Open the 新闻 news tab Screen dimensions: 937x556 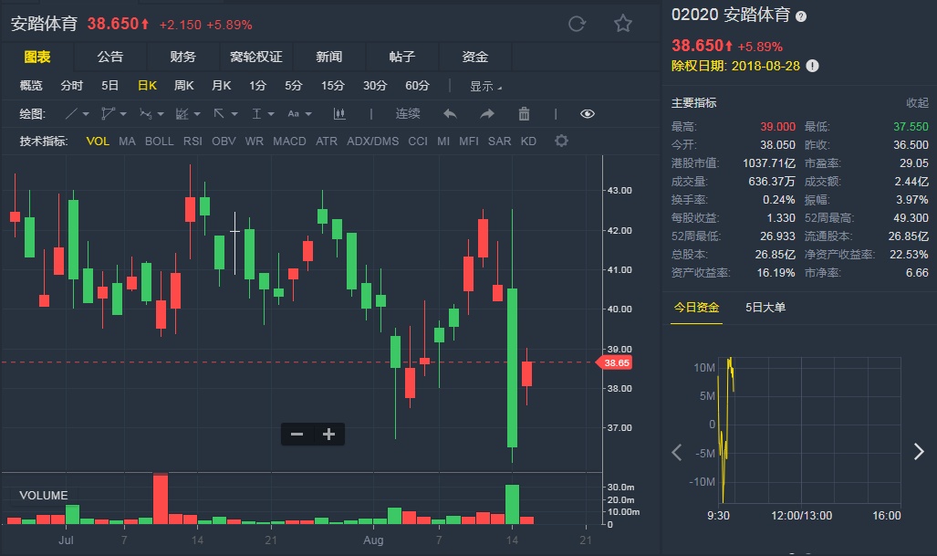[328, 57]
